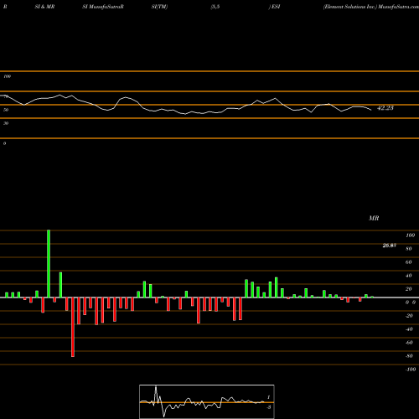Click the MR axis label -100
Screen dimensions: 419x419
click(411, 370)
